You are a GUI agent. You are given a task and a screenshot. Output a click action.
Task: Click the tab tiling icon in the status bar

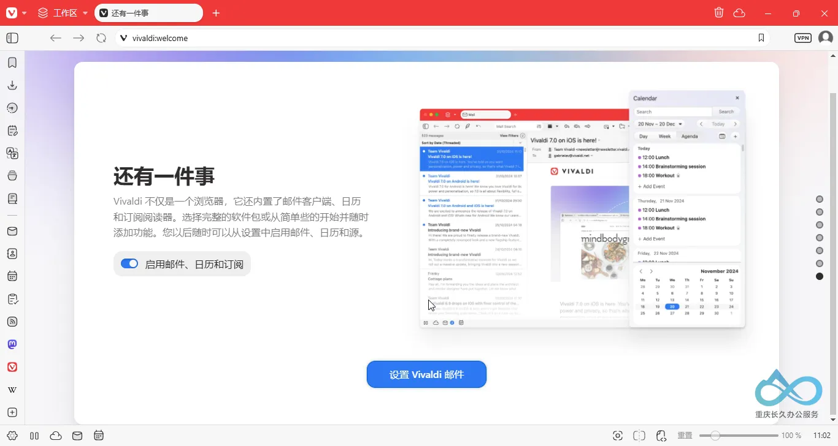pos(34,436)
